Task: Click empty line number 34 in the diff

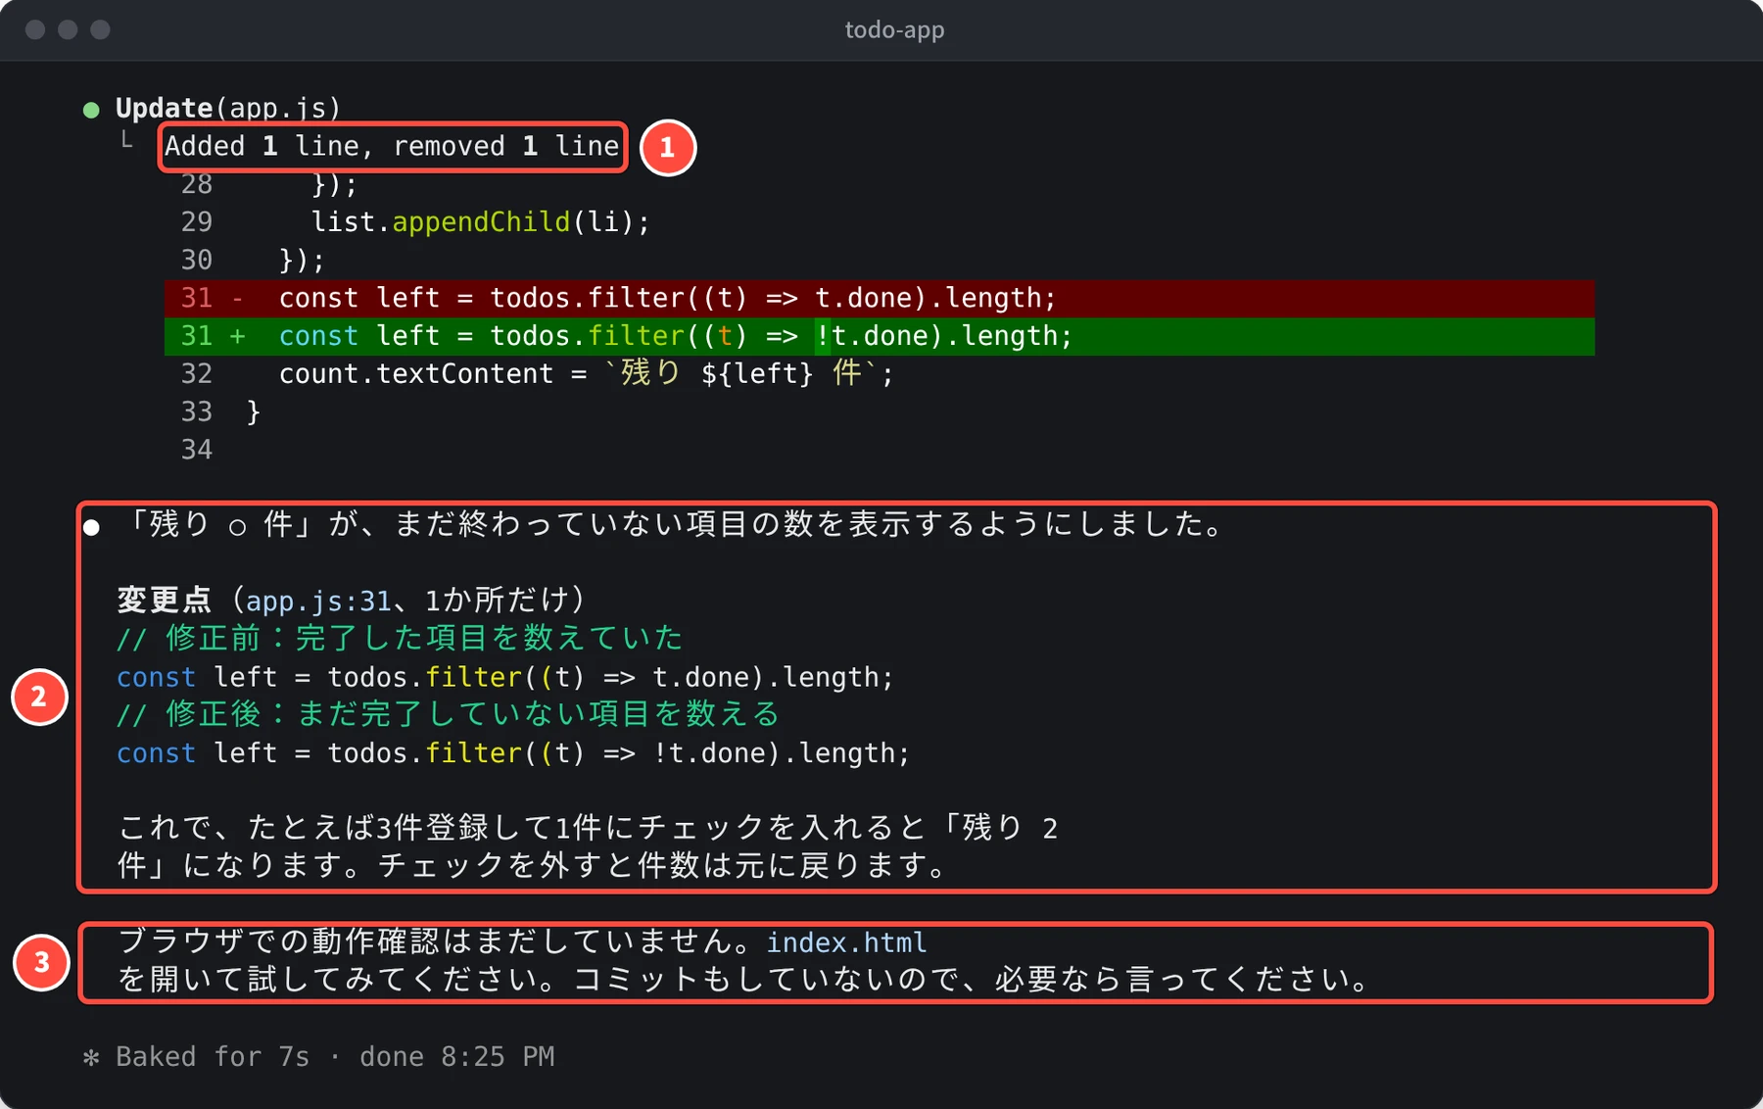Action: pyautogui.click(x=196, y=450)
